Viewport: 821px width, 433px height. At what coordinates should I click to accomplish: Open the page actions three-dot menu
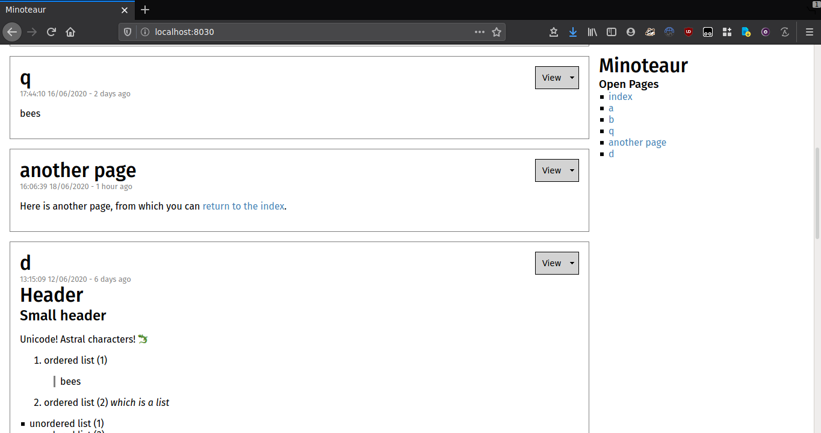[480, 32]
